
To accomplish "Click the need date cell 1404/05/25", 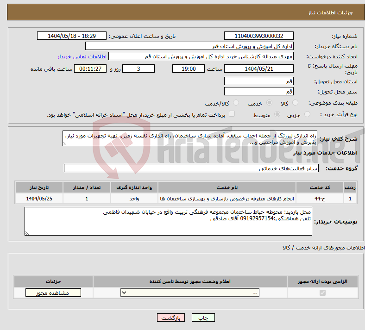I will pyautogui.click(x=39, y=199).
